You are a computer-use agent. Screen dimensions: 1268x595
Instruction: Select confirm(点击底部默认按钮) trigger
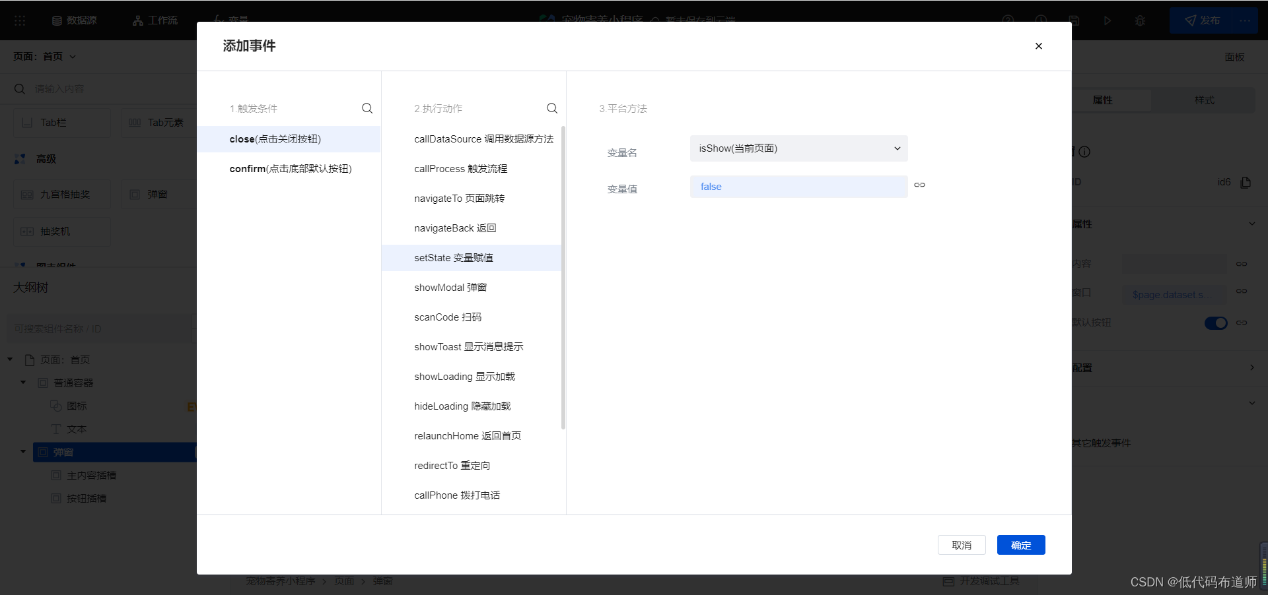pyautogui.click(x=289, y=169)
